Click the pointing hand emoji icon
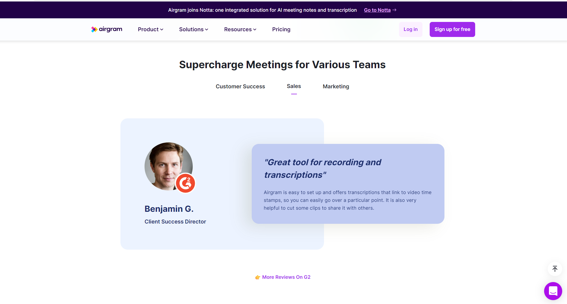This screenshot has width=567, height=304. (257, 277)
